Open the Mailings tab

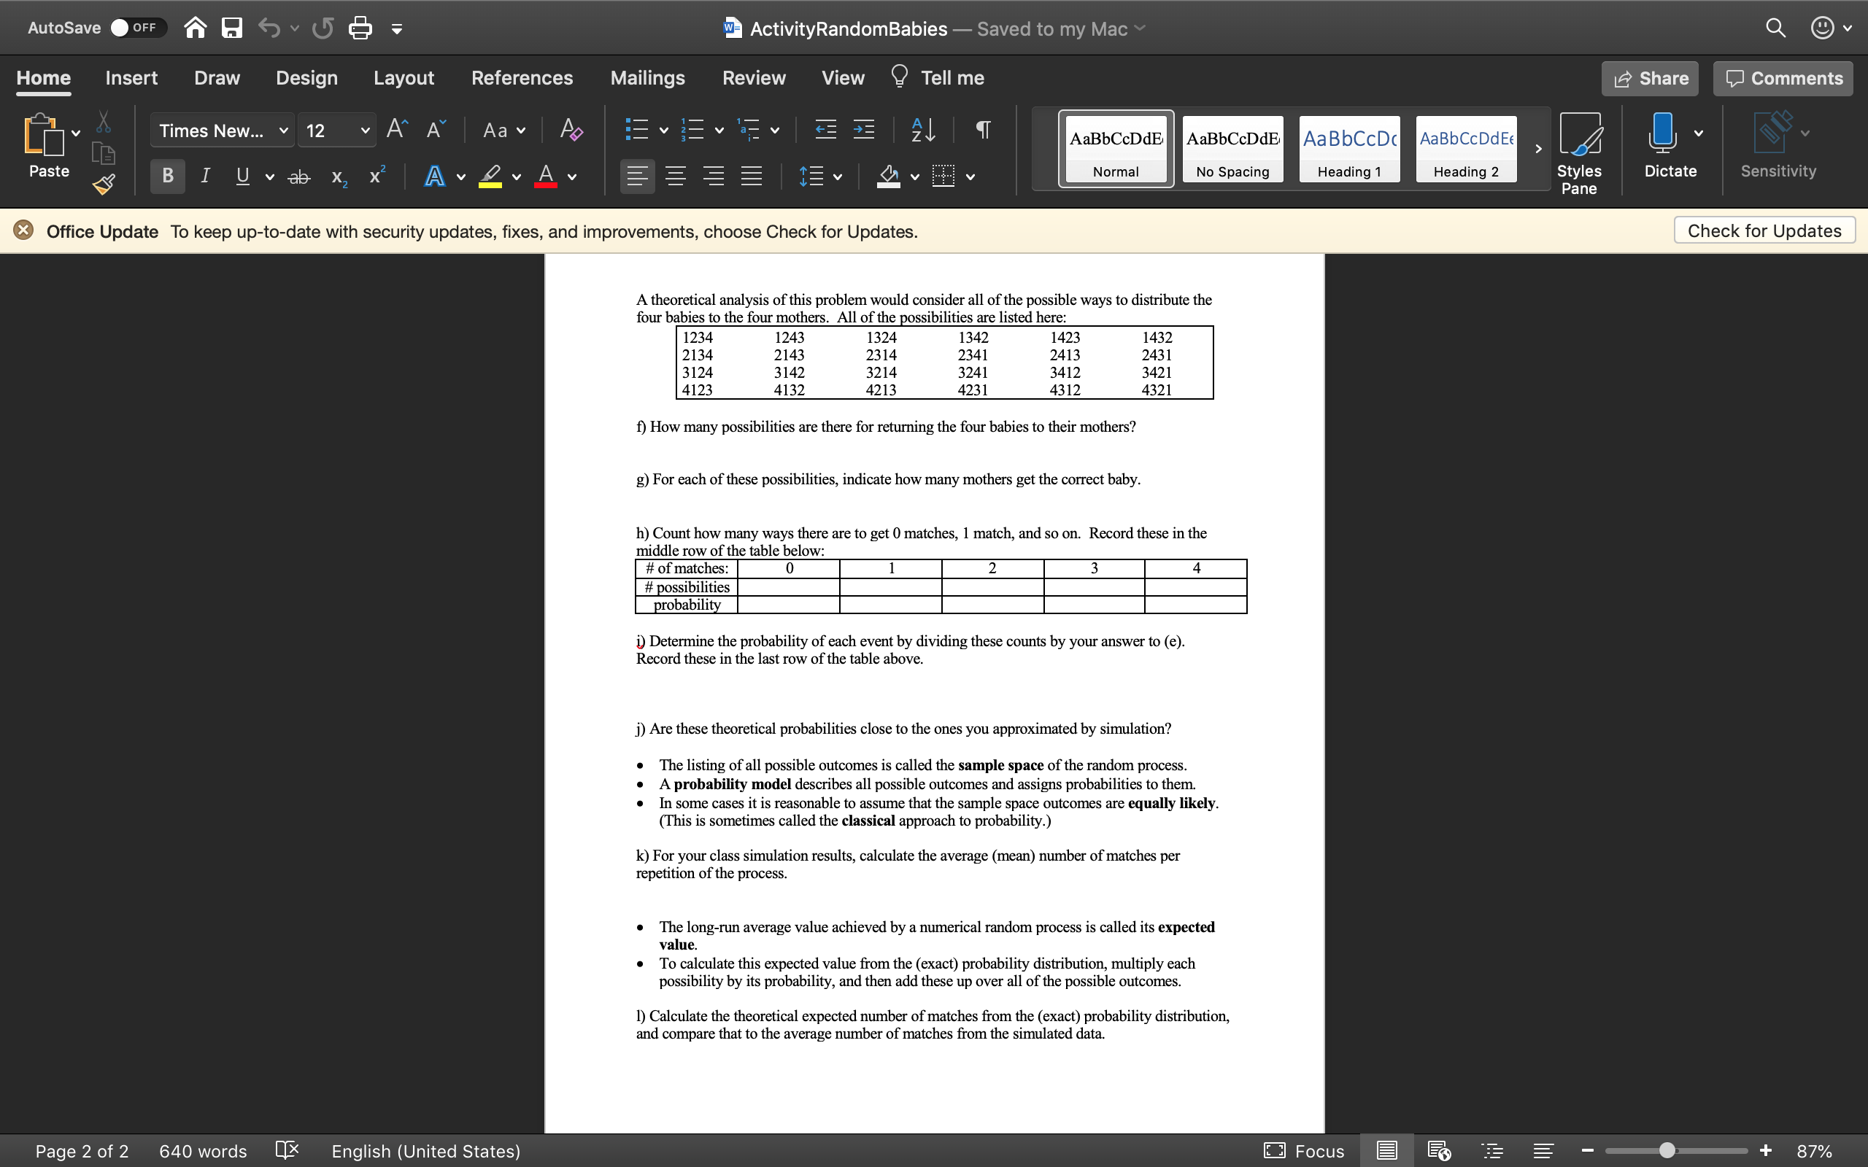tap(647, 77)
